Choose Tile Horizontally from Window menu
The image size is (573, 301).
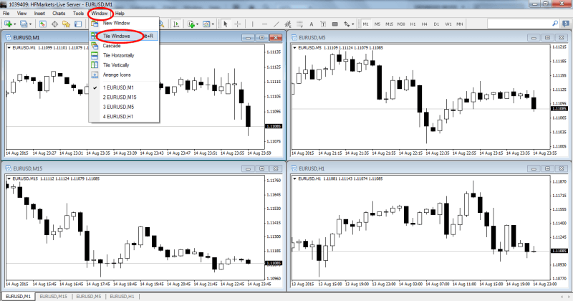(118, 55)
